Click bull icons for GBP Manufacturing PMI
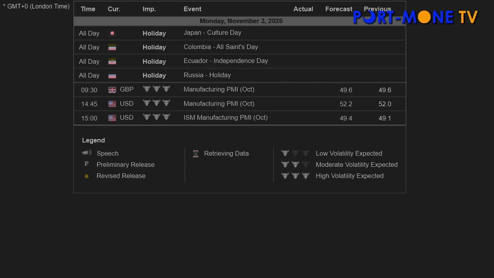Screen dimensions: 494x278 click(x=156, y=89)
